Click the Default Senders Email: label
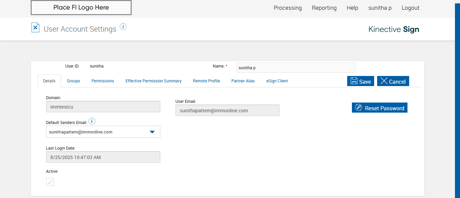Viewport: 460px width, 198px height. click(x=67, y=122)
